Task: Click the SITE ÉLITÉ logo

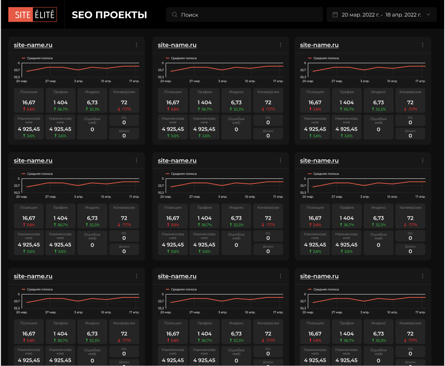Action: 32,15
